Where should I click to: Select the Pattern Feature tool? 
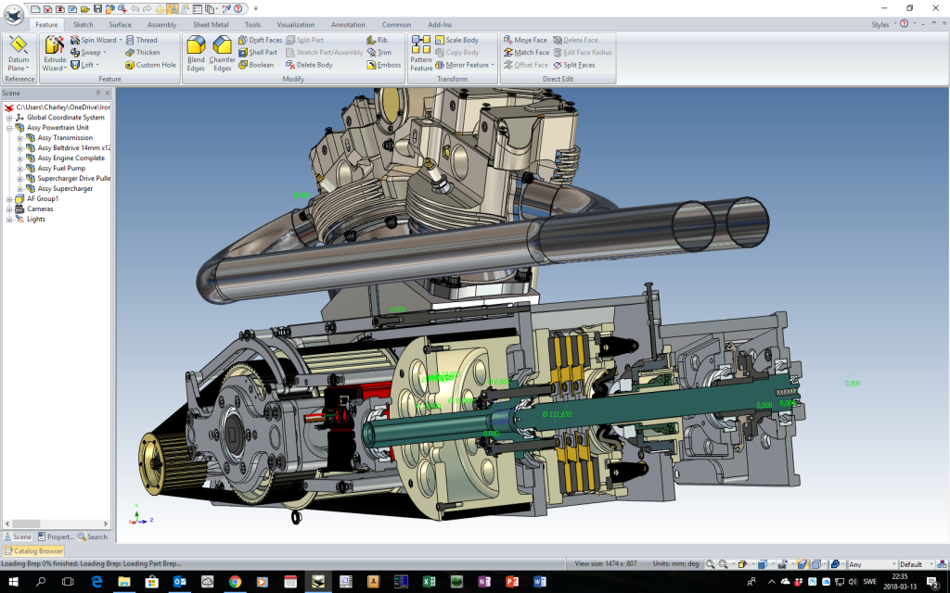pyautogui.click(x=421, y=53)
